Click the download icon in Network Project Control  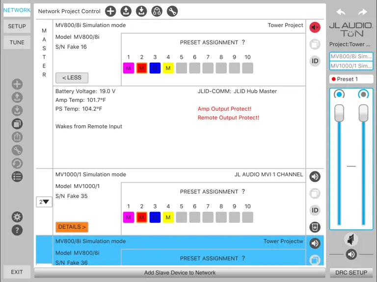pyautogui.click(x=141, y=11)
